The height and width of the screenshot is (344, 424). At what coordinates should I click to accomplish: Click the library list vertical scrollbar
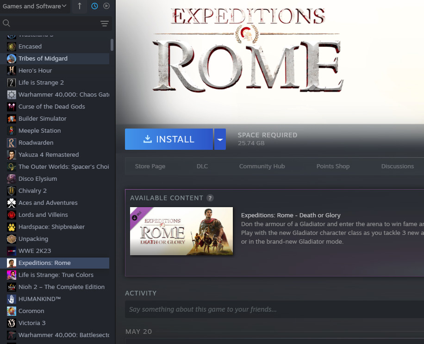tap(112, 45)
